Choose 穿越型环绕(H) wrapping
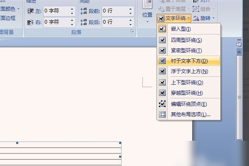 [189, 93]
